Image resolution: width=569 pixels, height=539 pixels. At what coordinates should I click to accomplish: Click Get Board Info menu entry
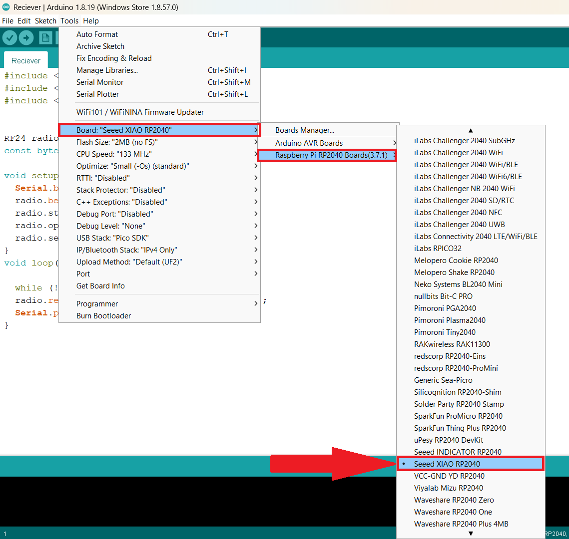coord(100,286)
